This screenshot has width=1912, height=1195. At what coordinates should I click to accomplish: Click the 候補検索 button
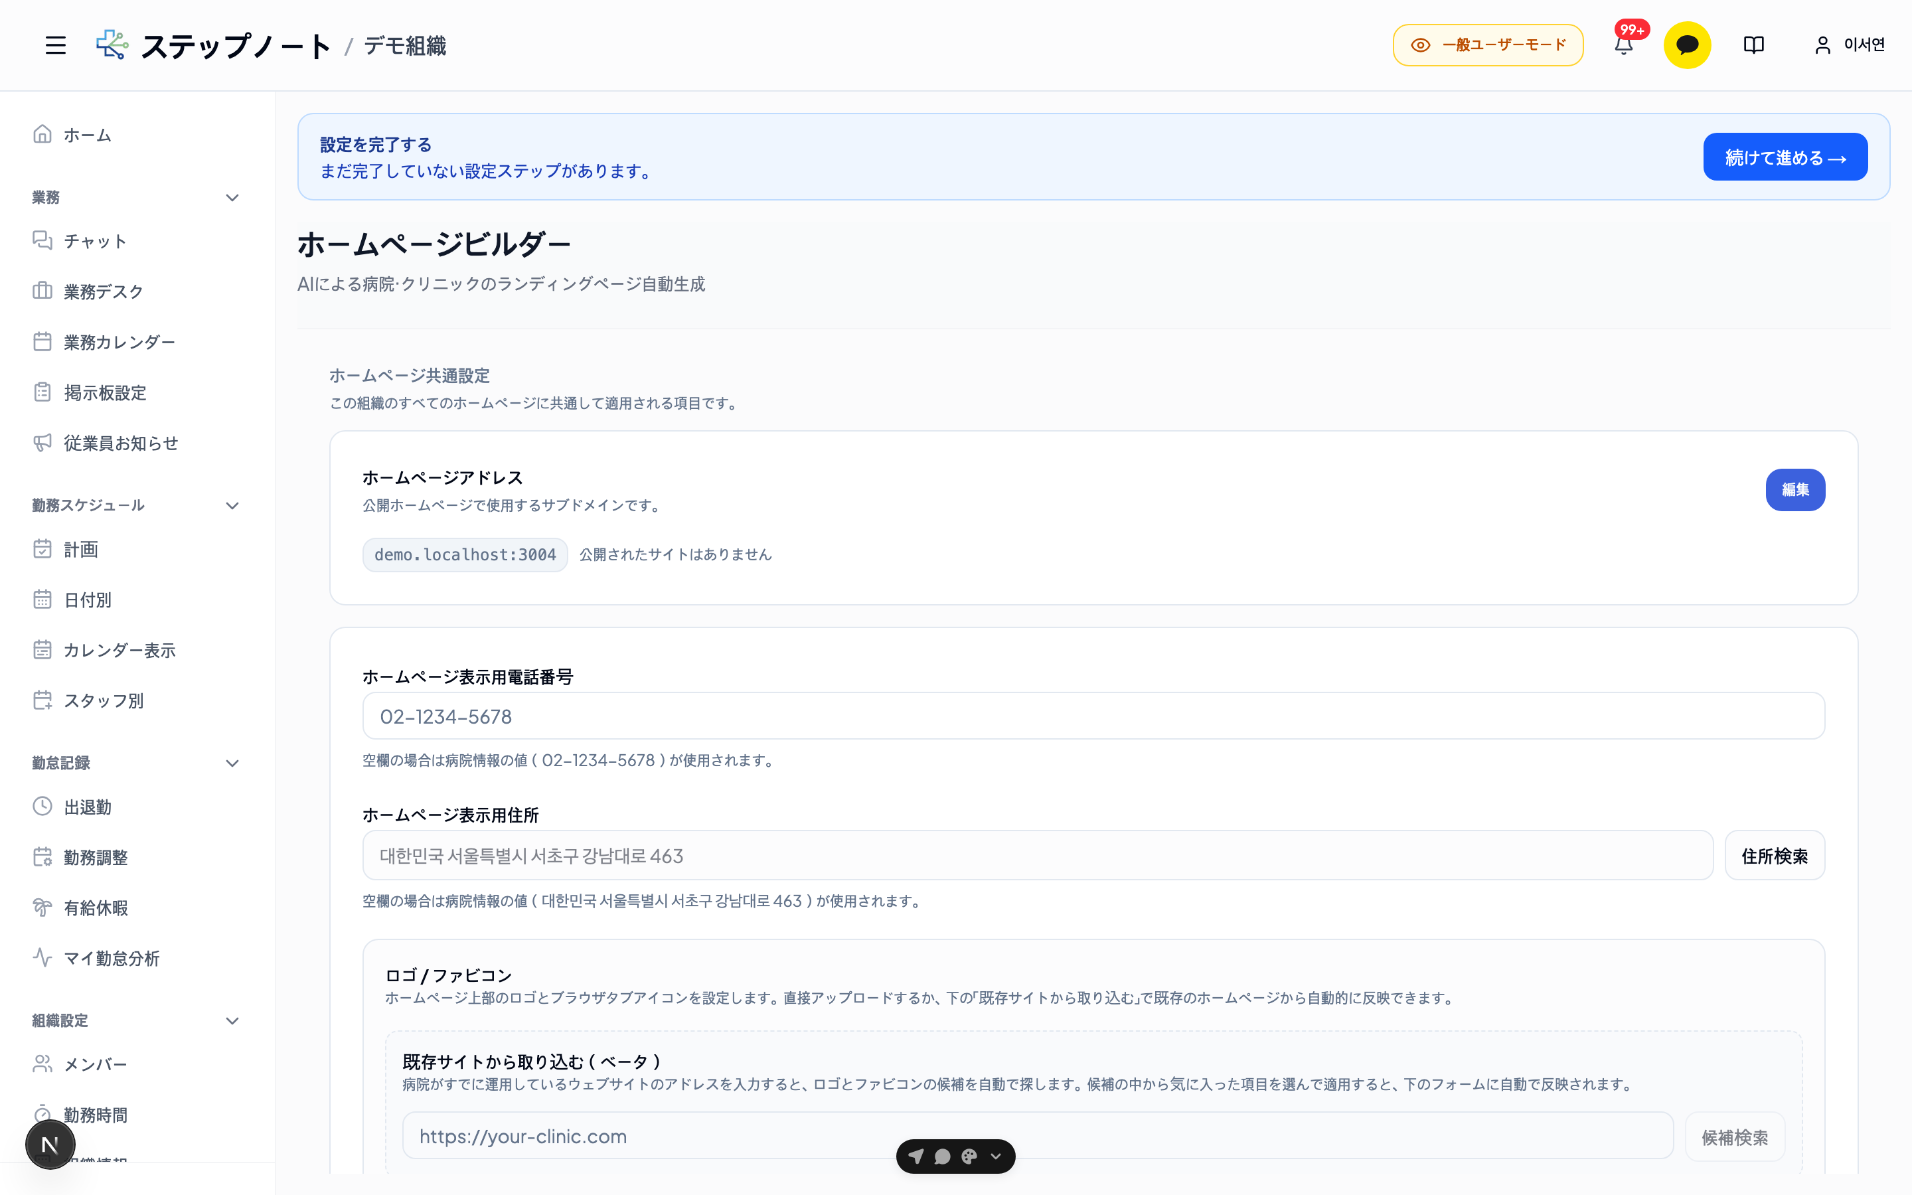pos(1734,1137)
